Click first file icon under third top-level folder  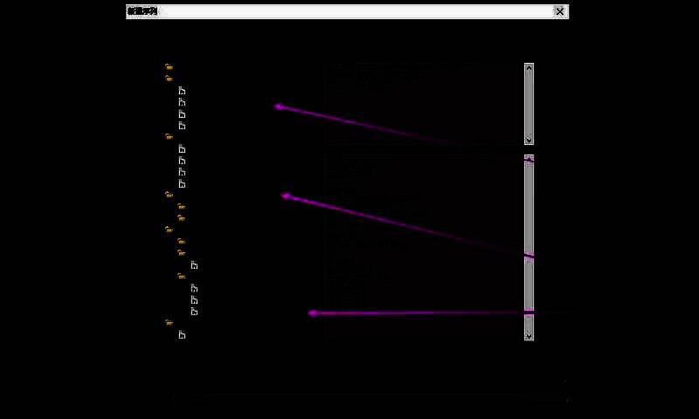click(x=182, y=149)
